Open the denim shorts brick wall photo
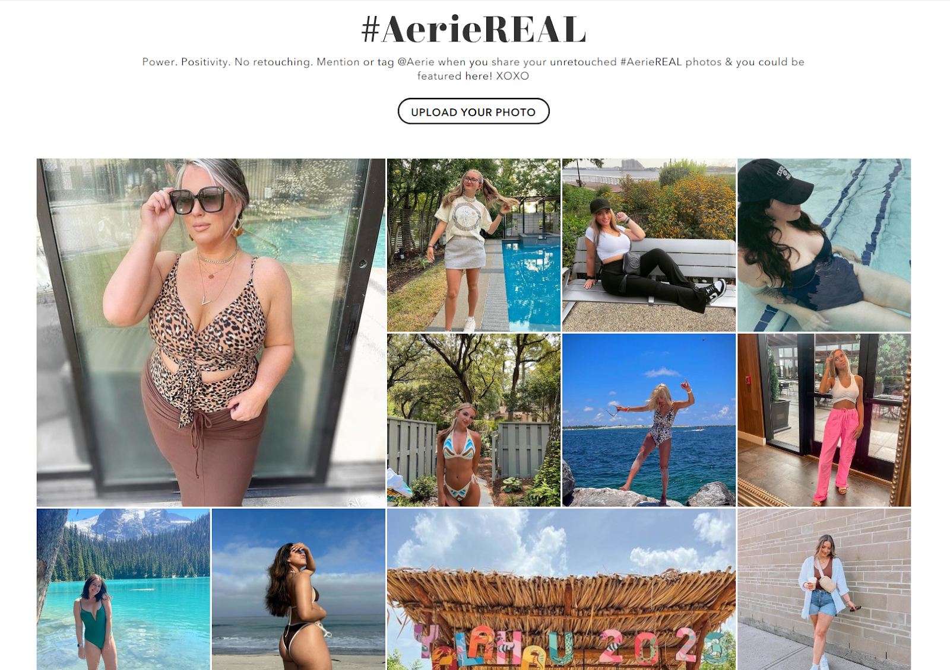This screenshot has height=670, width=950. pos(824,589)
